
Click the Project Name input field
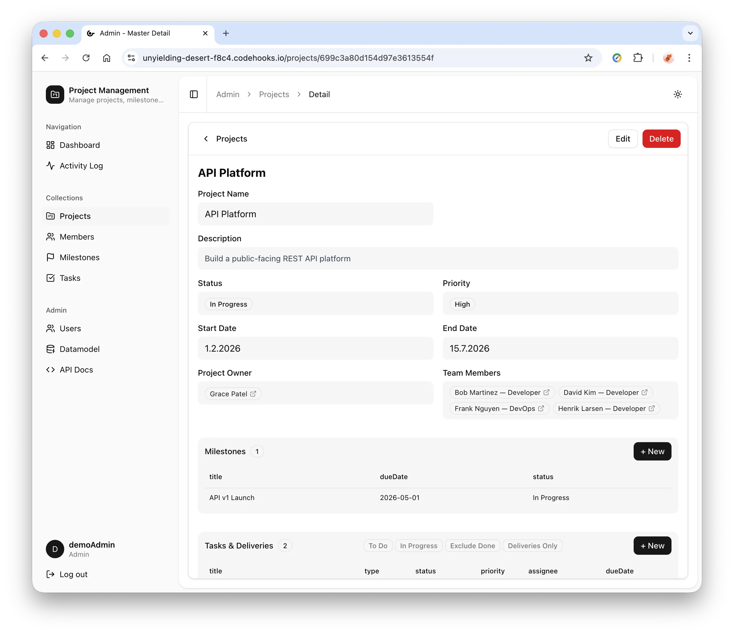tap(315, 214)
